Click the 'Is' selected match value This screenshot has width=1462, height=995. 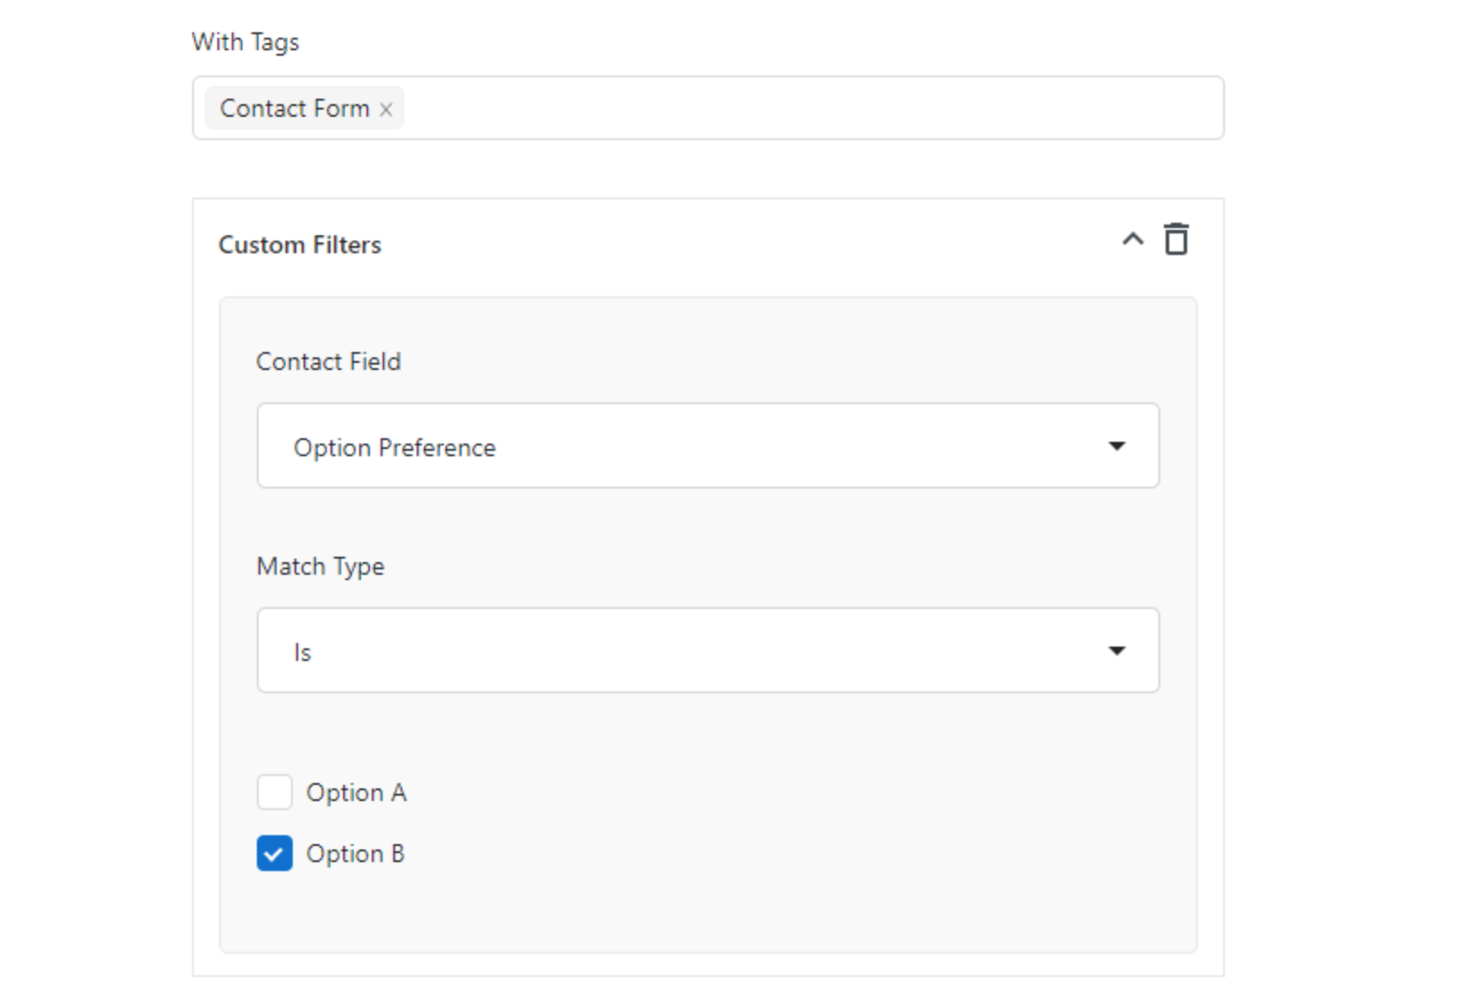click(303, 653)
